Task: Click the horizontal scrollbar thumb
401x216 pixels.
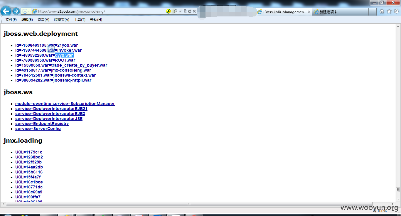Action: (x=189, y=204)
